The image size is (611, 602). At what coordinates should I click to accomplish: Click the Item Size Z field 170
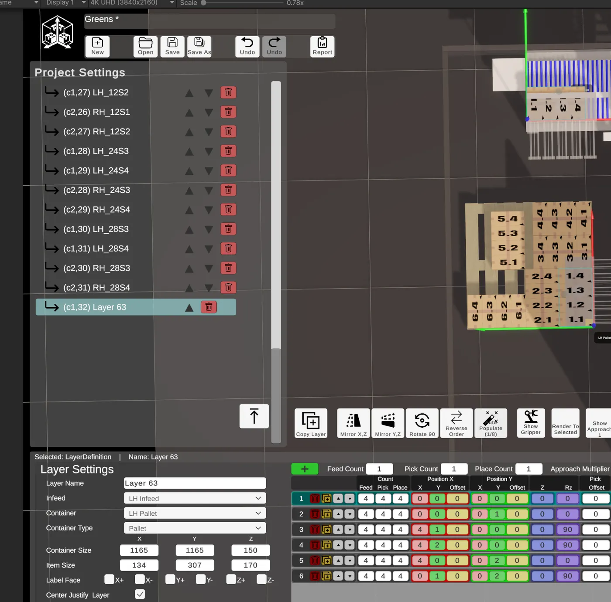point(251,565)
